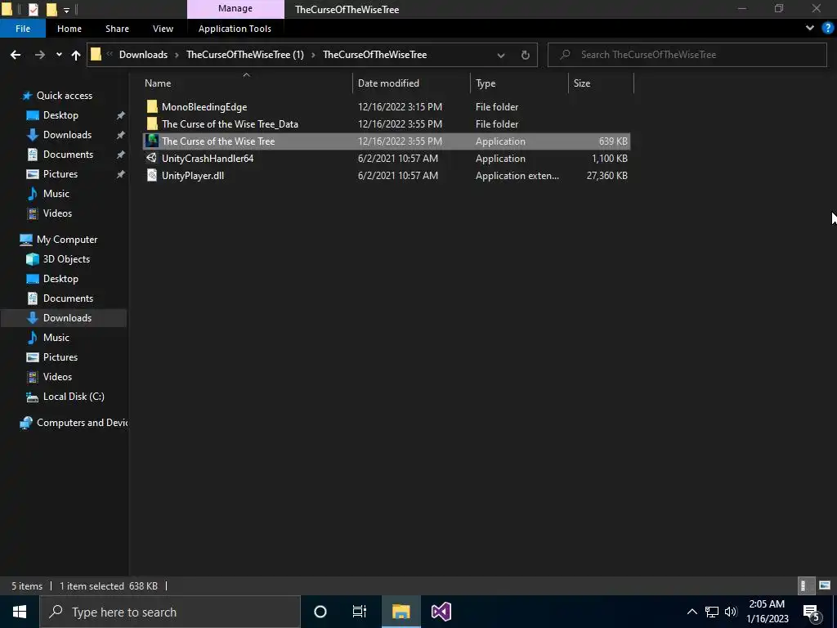Open Music under Quick access
Screen dimensions: 837x628
click(x=56, y=194)
